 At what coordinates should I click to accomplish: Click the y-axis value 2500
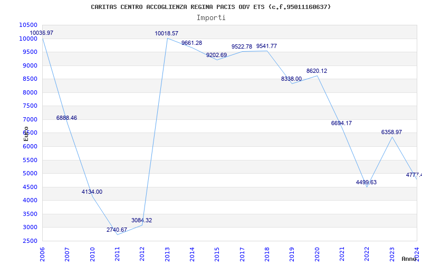pyautogui.click(x=30, y=241)
